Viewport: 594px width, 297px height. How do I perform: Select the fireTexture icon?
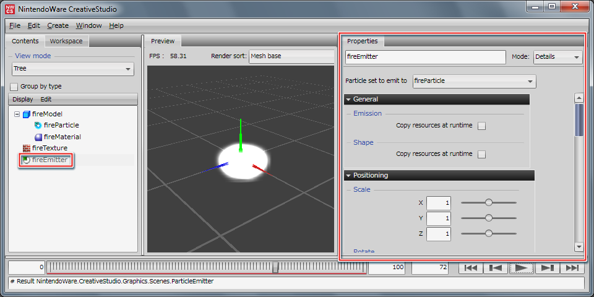pos(27,148)
